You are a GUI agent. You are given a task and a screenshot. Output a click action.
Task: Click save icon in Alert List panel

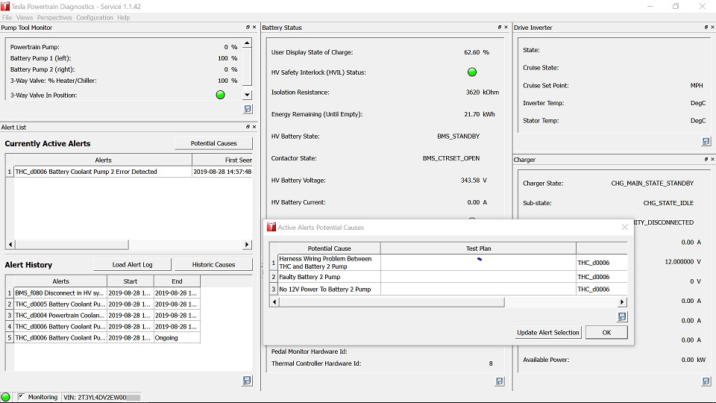pyautogui.click(x=247, y=381)
